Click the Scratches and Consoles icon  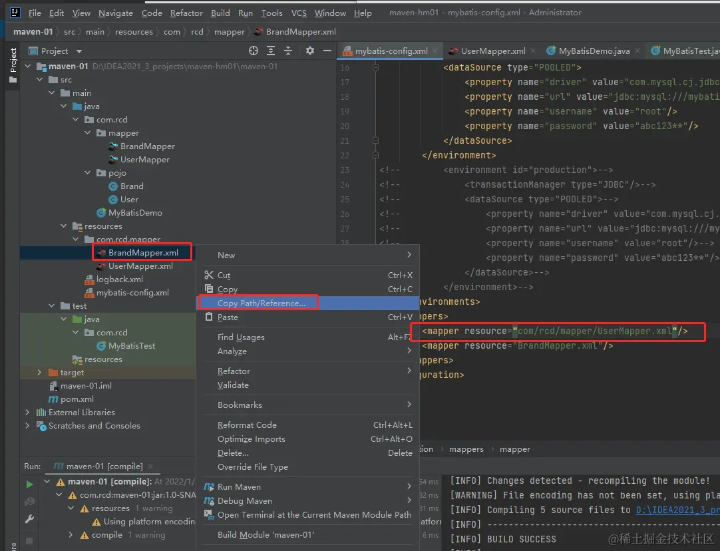point(41,426)
